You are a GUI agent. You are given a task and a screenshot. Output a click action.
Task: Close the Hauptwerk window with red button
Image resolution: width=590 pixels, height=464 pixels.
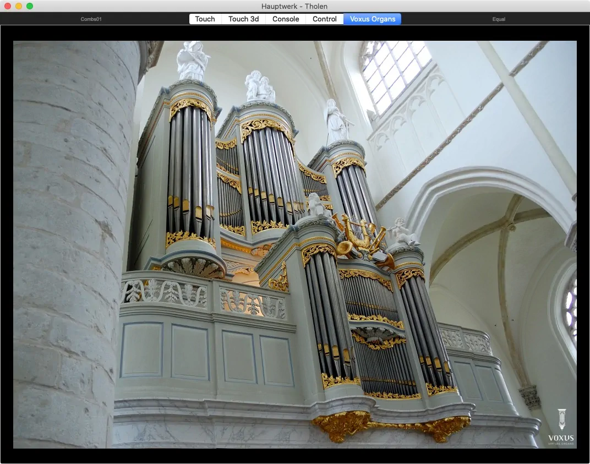8,6
